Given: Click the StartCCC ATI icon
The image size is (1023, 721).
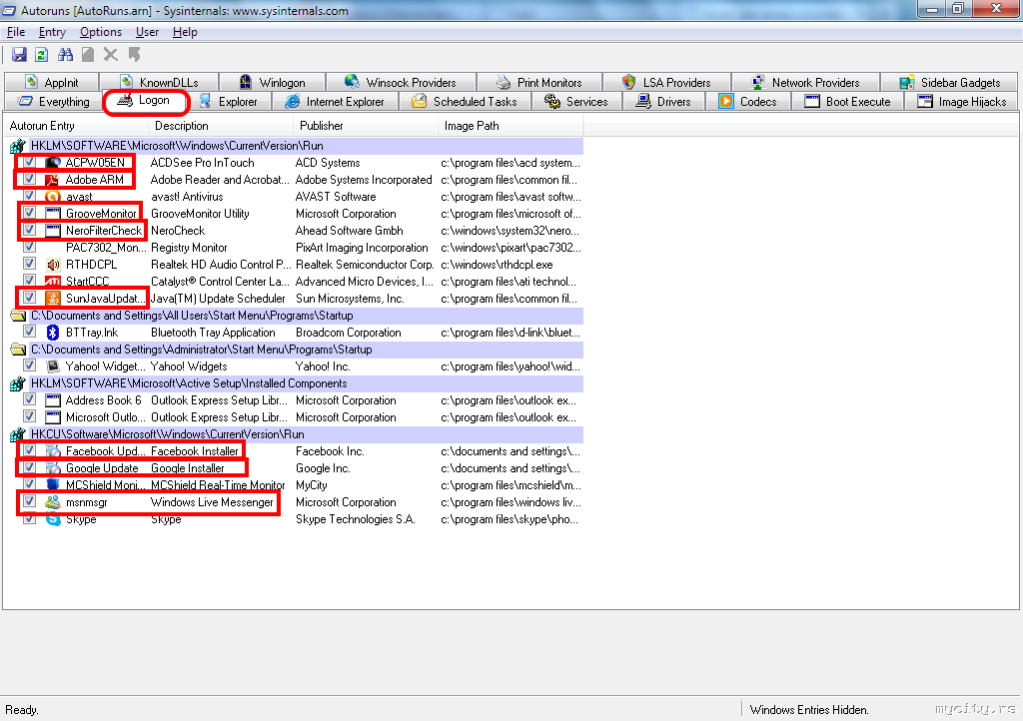Looking at the screenshot, I should coord(53,282).
